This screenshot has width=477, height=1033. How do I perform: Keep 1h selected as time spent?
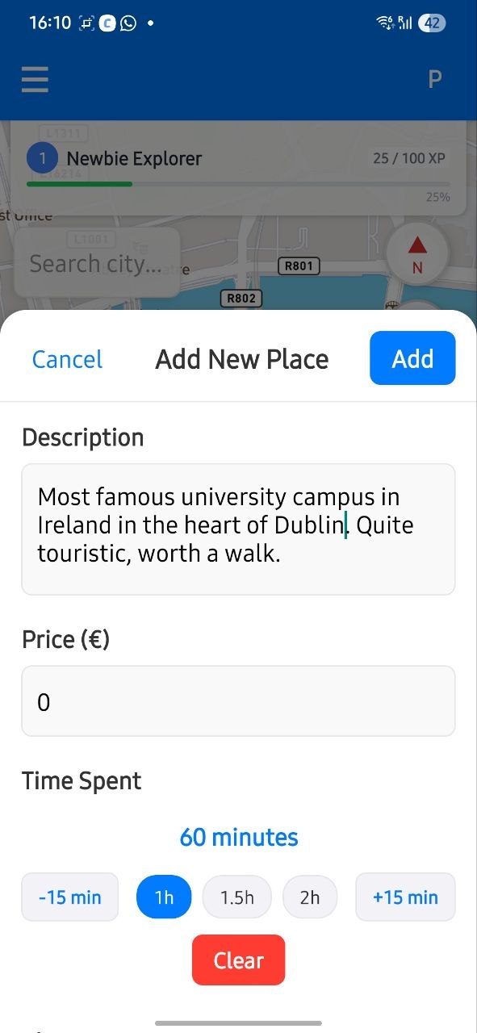pyautogui.click(x=164, y=897)
